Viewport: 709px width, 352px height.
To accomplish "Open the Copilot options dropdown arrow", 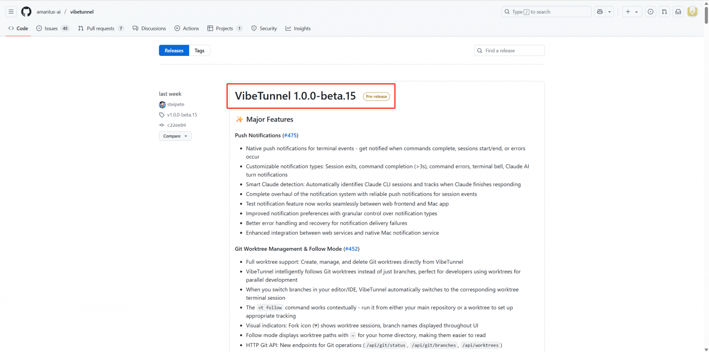I will 609,11.
